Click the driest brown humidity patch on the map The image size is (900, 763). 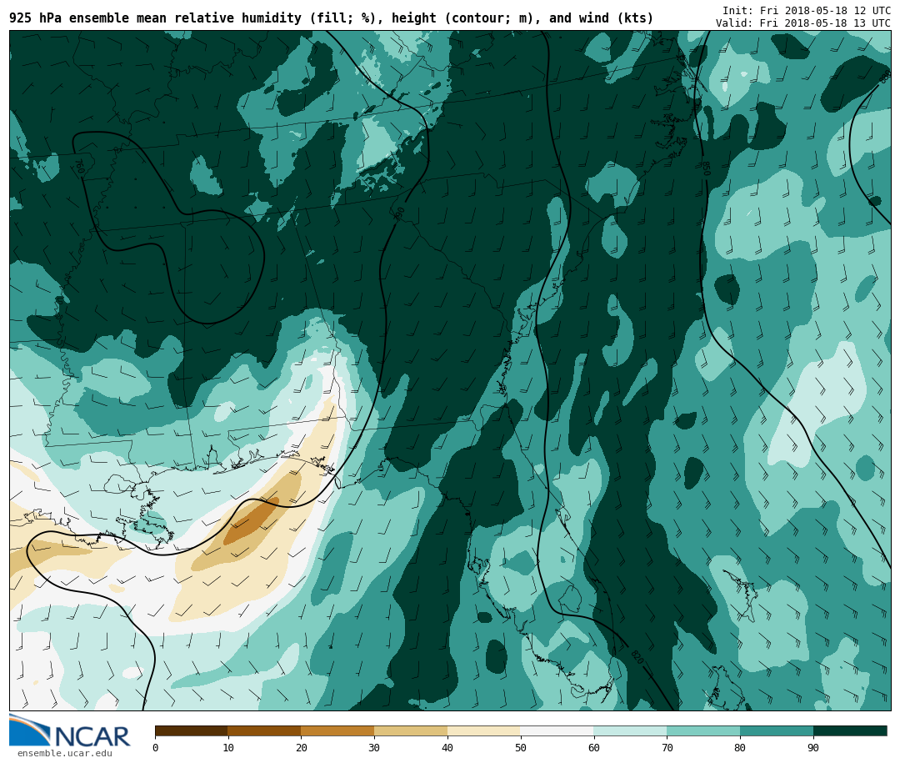tap(252, 522)
